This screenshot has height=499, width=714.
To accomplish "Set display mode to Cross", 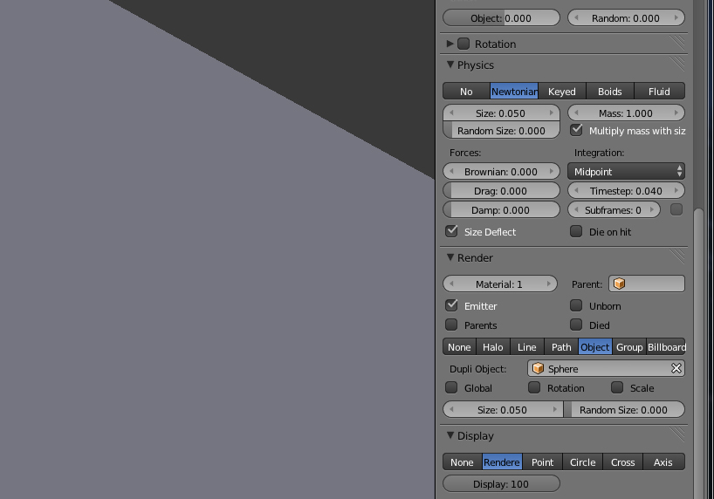I will 622,461.
